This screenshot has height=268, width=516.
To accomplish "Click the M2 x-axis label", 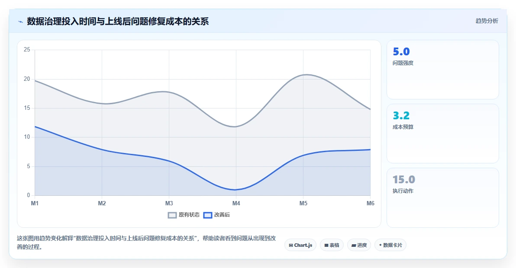I will [x=102, y=203].
